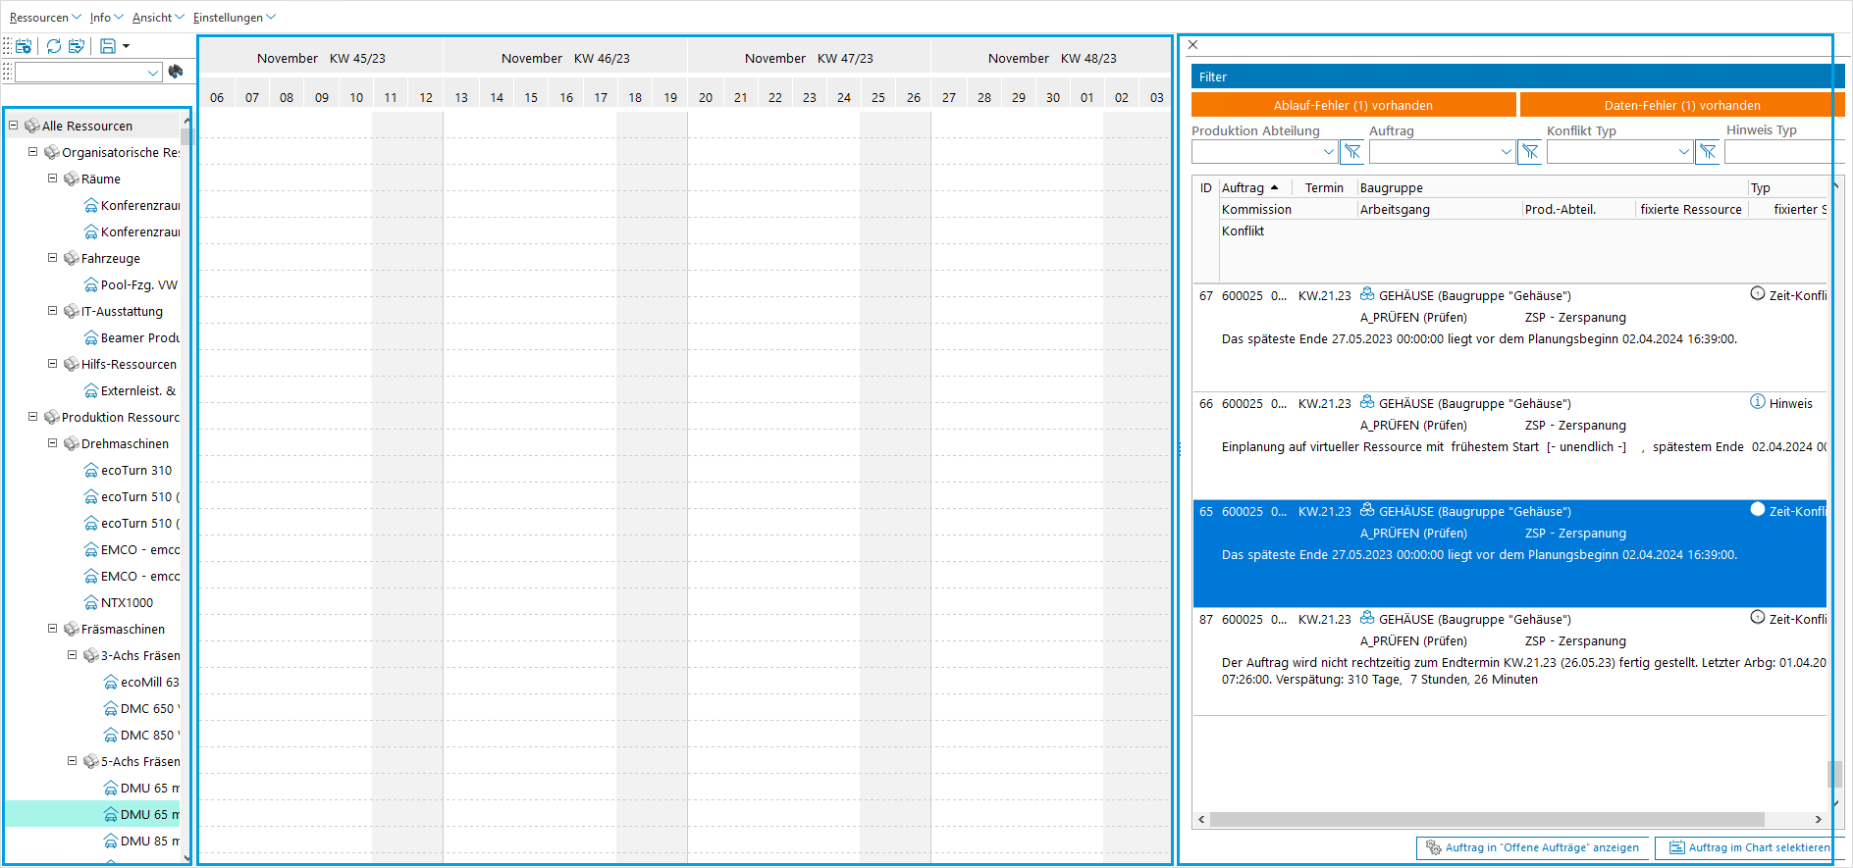
Task: Click the refresh arrows toolbar icon
Action: (54, 46)
